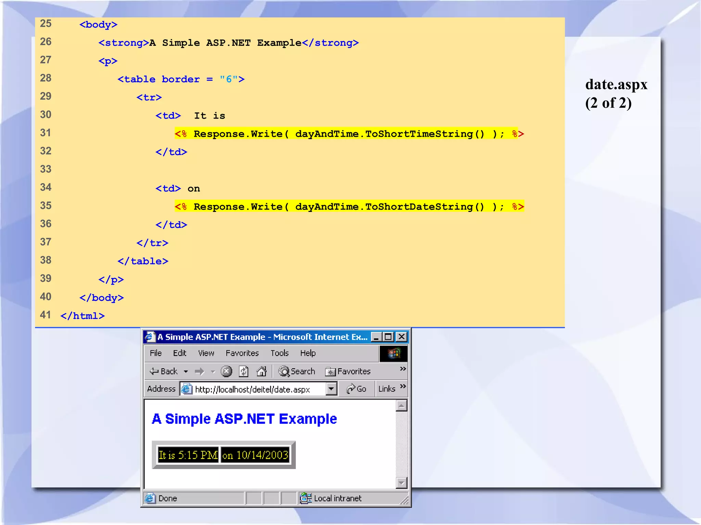The height and width of the screenshot is (525, 701).
Task: Click the Links label
Action: 387,389
